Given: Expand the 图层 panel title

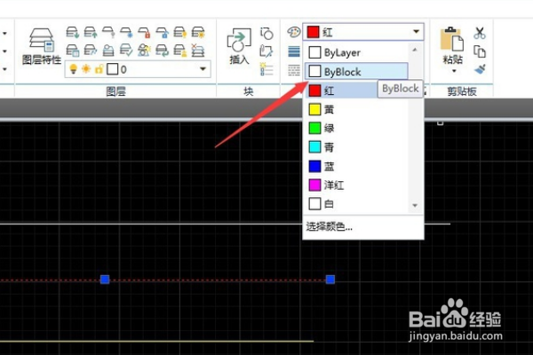Looking at the screenshot, I should 115,91.
